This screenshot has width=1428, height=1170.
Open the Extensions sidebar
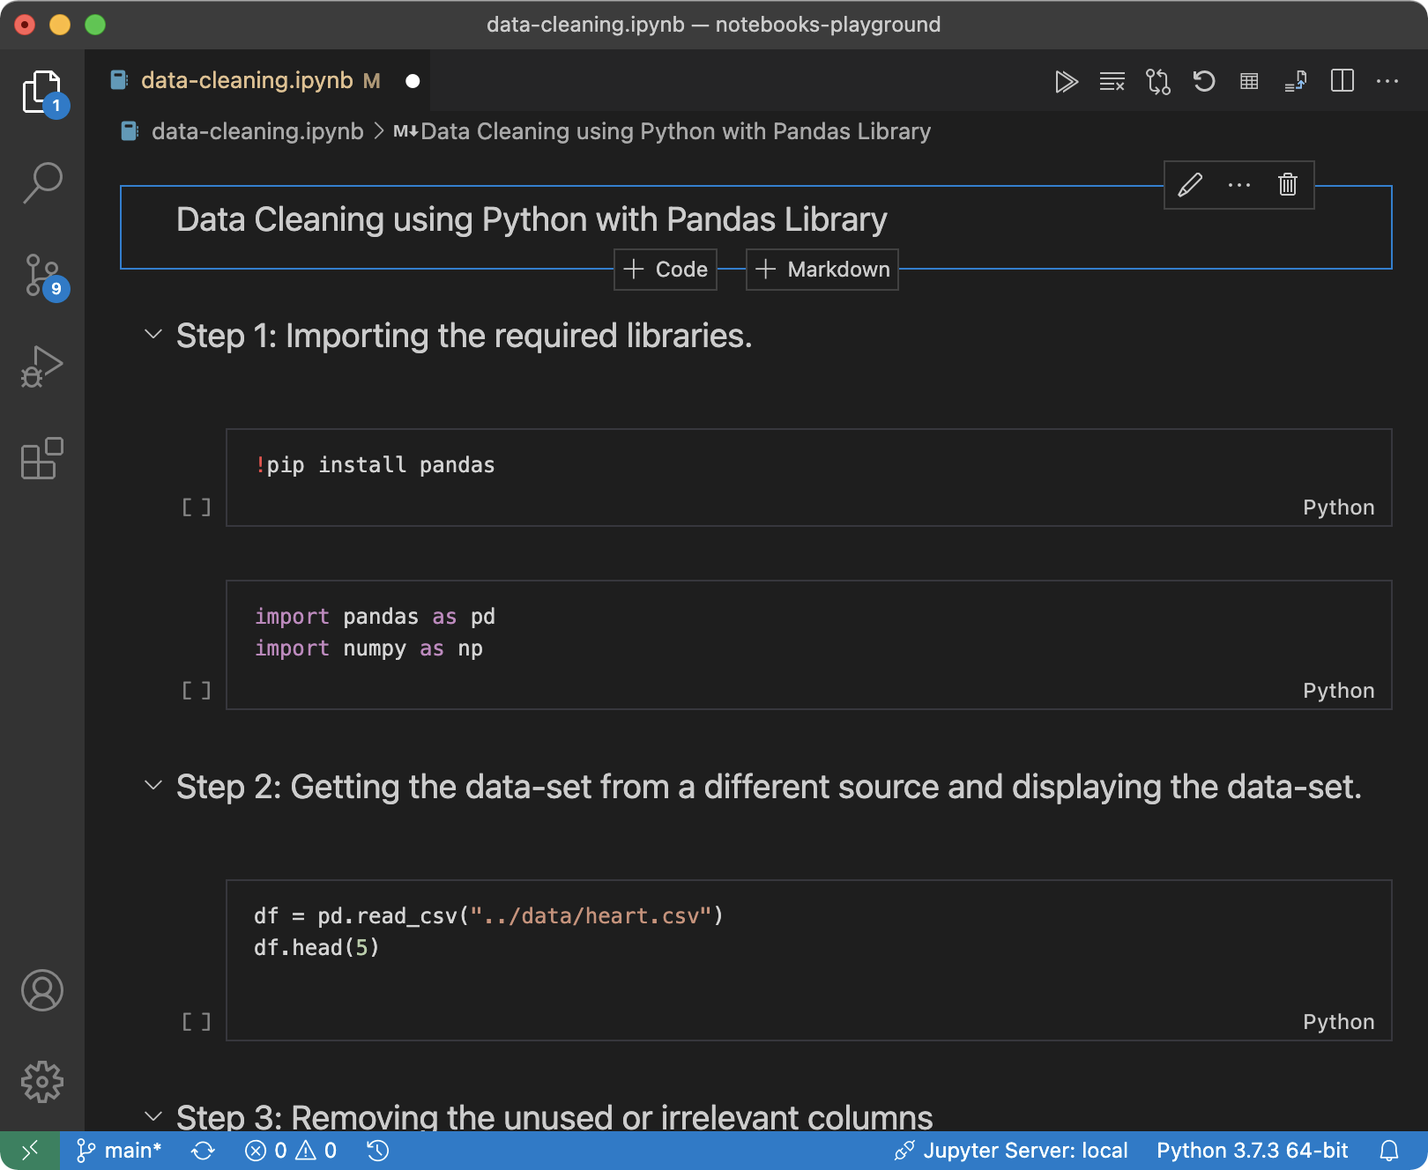[x=41, y=458]
